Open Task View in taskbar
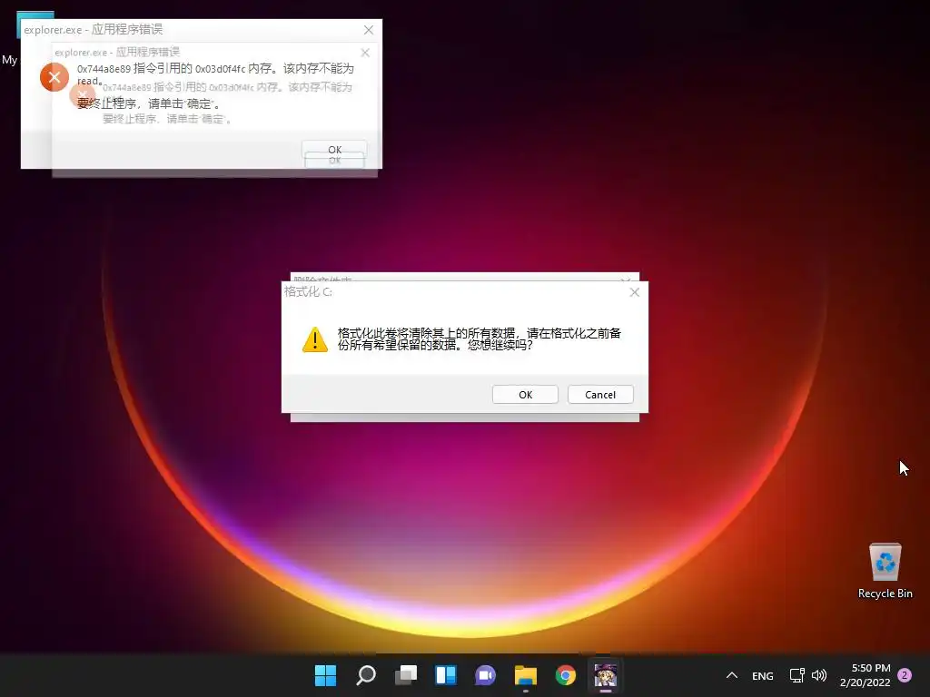This screenshot has width=930, height=697. [x=406, y=675]
